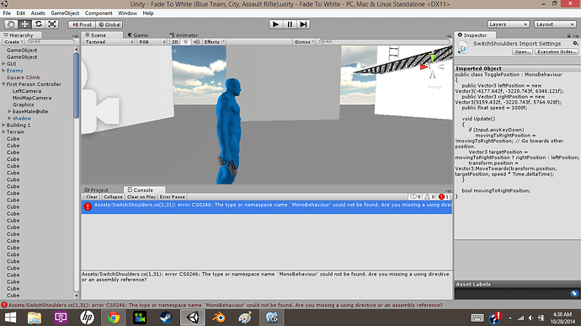The height and width of the screenshot is (326, 581).
Task: Toggle console Collapse option
Action: 113,197
